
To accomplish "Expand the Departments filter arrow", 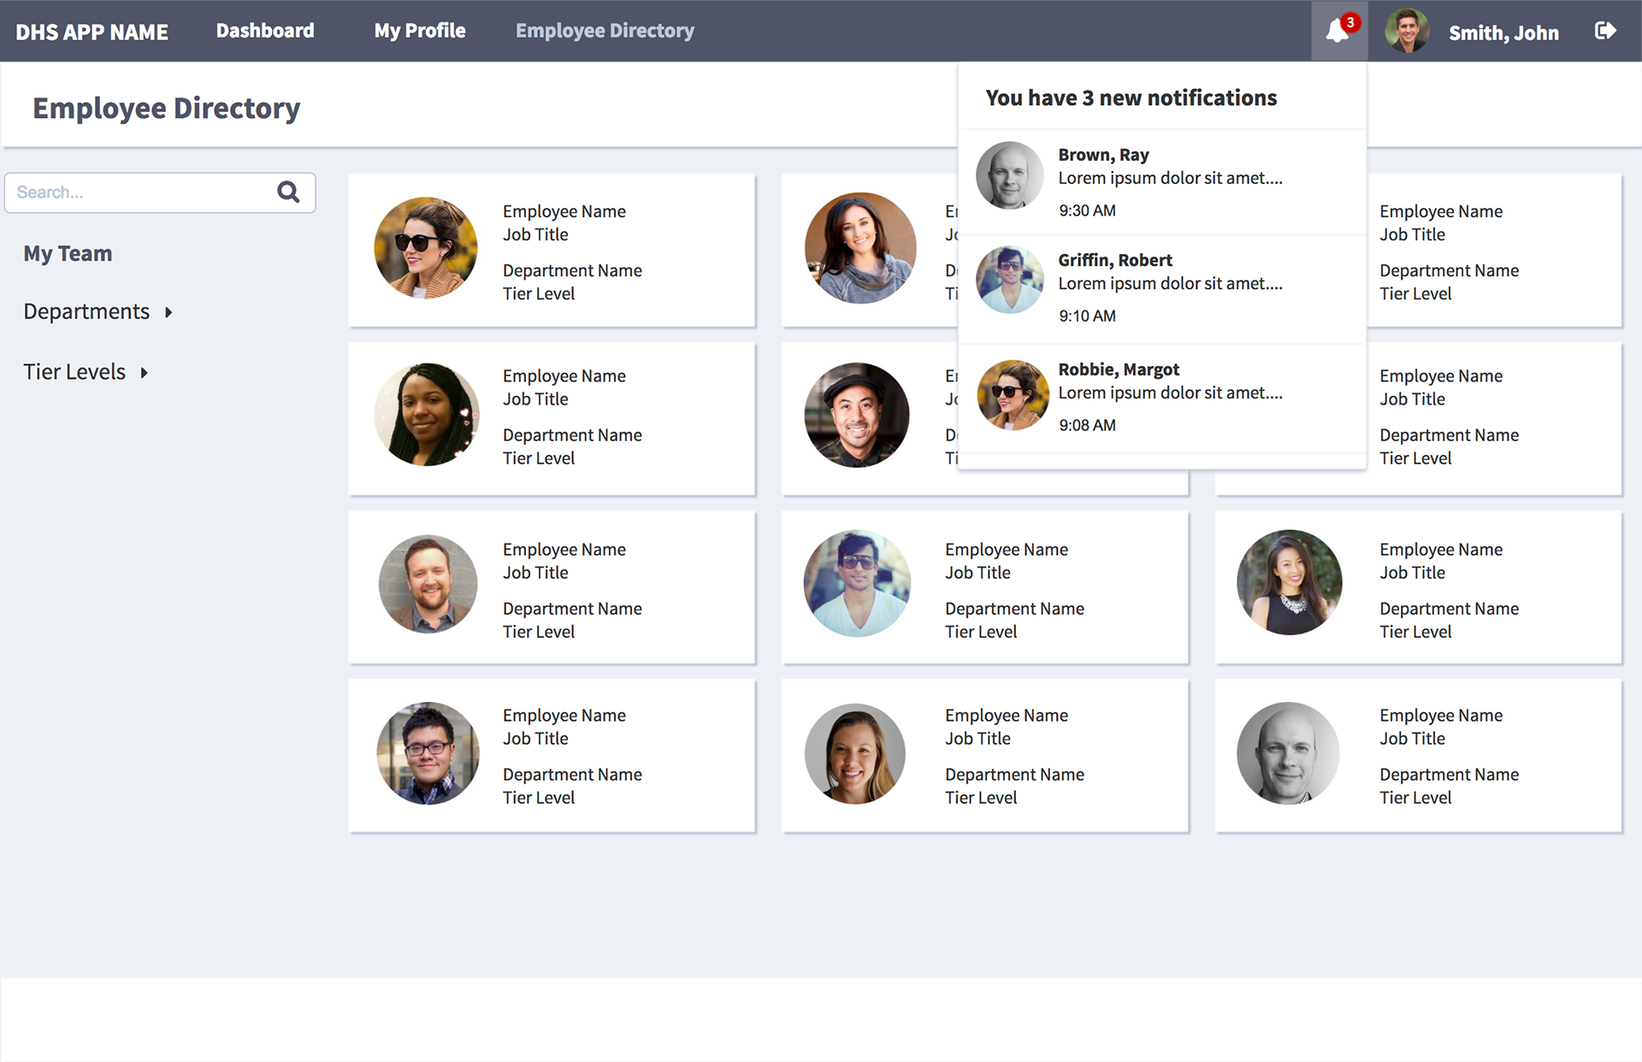I will [168, 313].
